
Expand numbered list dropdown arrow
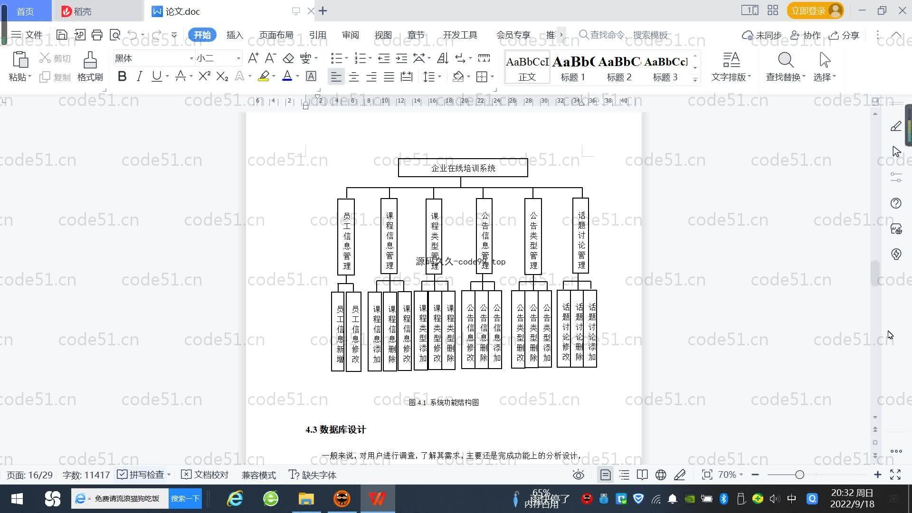370,58
